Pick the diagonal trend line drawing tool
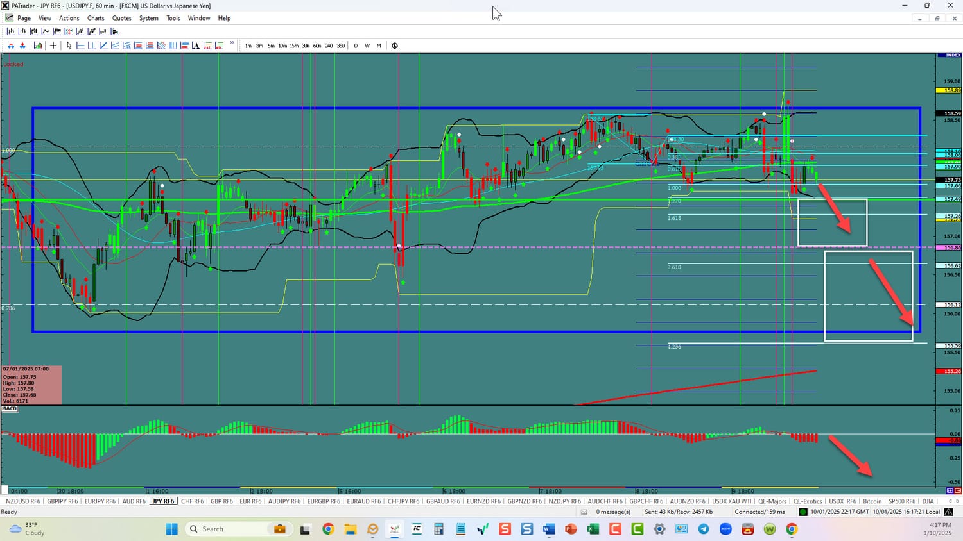 coord(103,46)
